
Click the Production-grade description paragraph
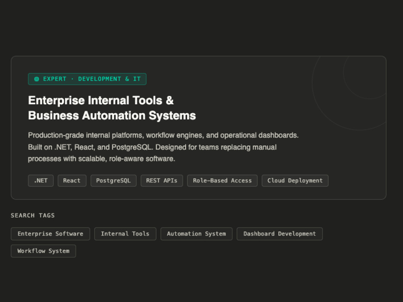point(163,147)
